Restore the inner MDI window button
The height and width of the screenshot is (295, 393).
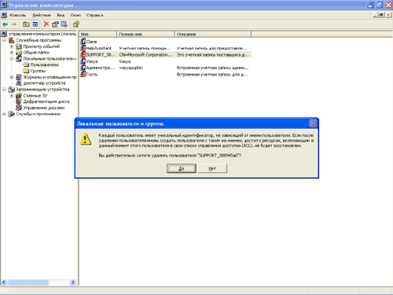coord(382,15)
